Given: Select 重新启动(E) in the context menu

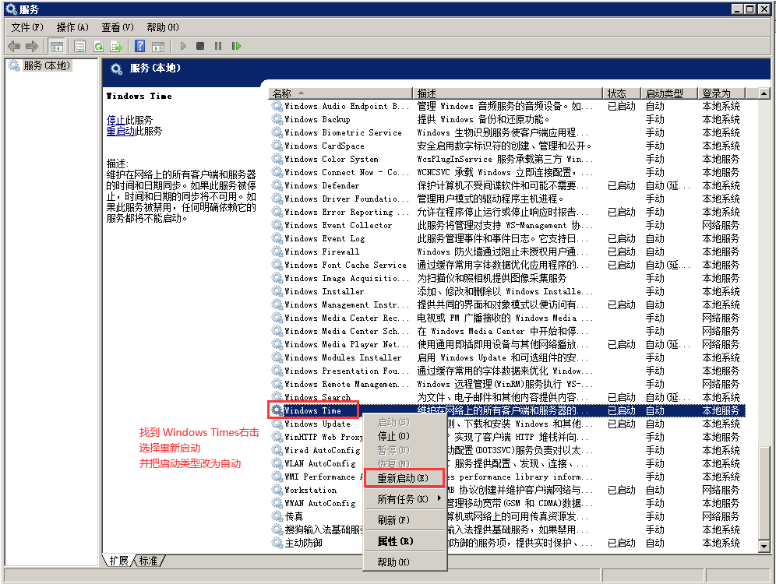Looking at the screenshot, I should pos(404,478).
